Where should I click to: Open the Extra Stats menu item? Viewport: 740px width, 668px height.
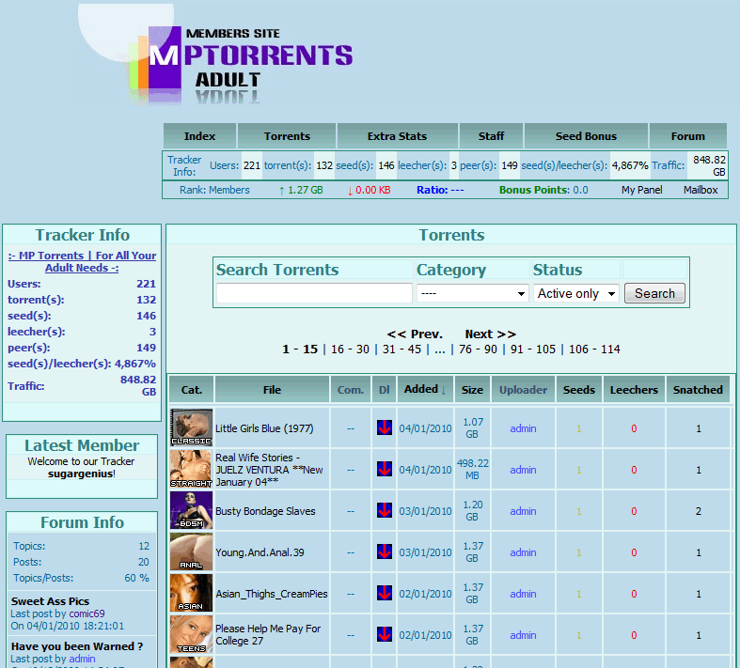click(397, 136)
